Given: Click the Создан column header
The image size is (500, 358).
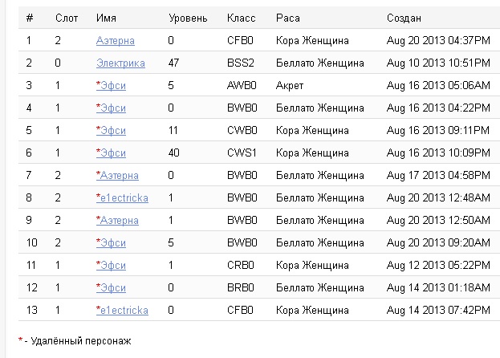Looking at the screenshot, I should pos(404,18).
